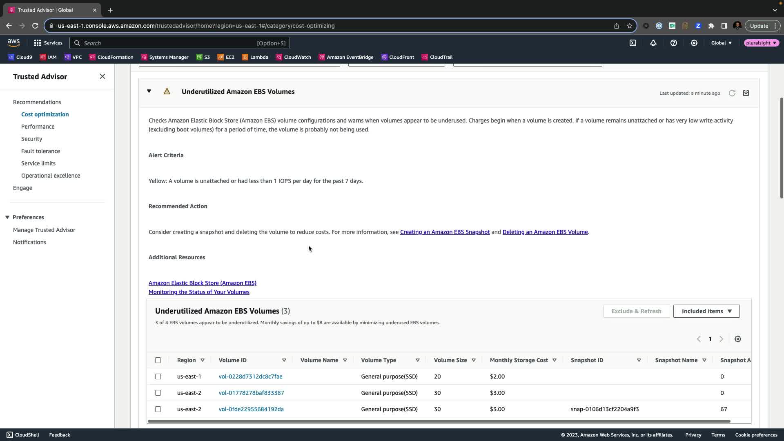The image size is (784, 441).
Task: Open the Global region dropdown
Action: point(722,43)
